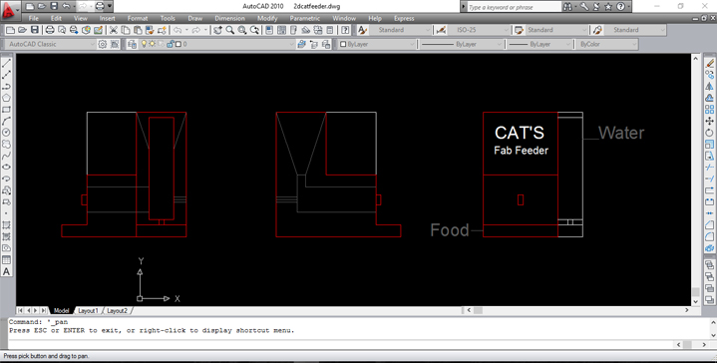
Task: Open the Parametric menu
Action: click(x=305, y=19)
